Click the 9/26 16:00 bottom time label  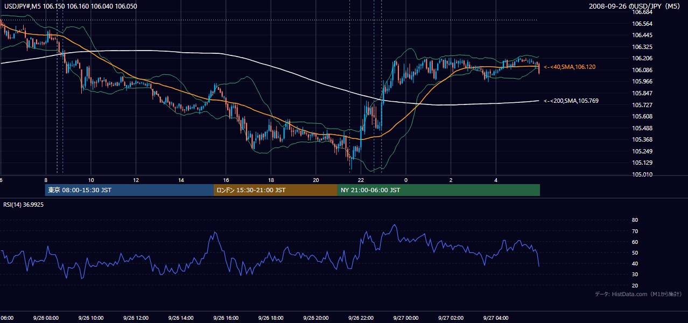tap(225, 318)
